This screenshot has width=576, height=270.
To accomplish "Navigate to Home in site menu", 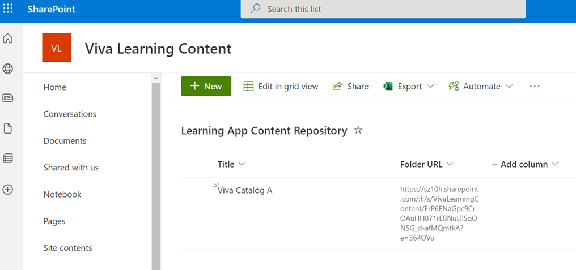I will coord(55,87).
